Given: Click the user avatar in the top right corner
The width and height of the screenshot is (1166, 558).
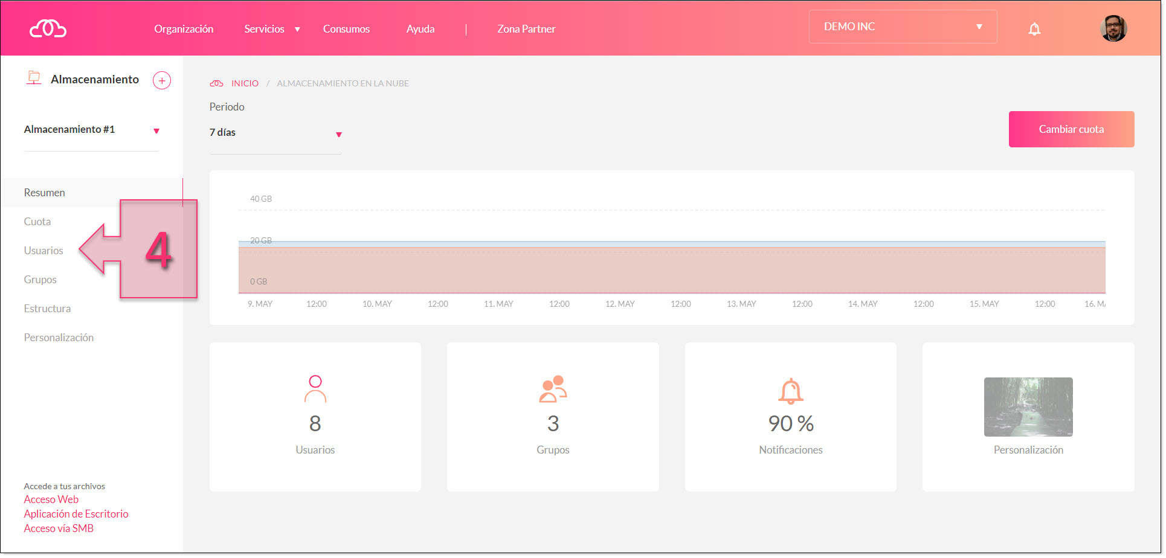Looking at the screenshot, I should (x=1113, y=28).
